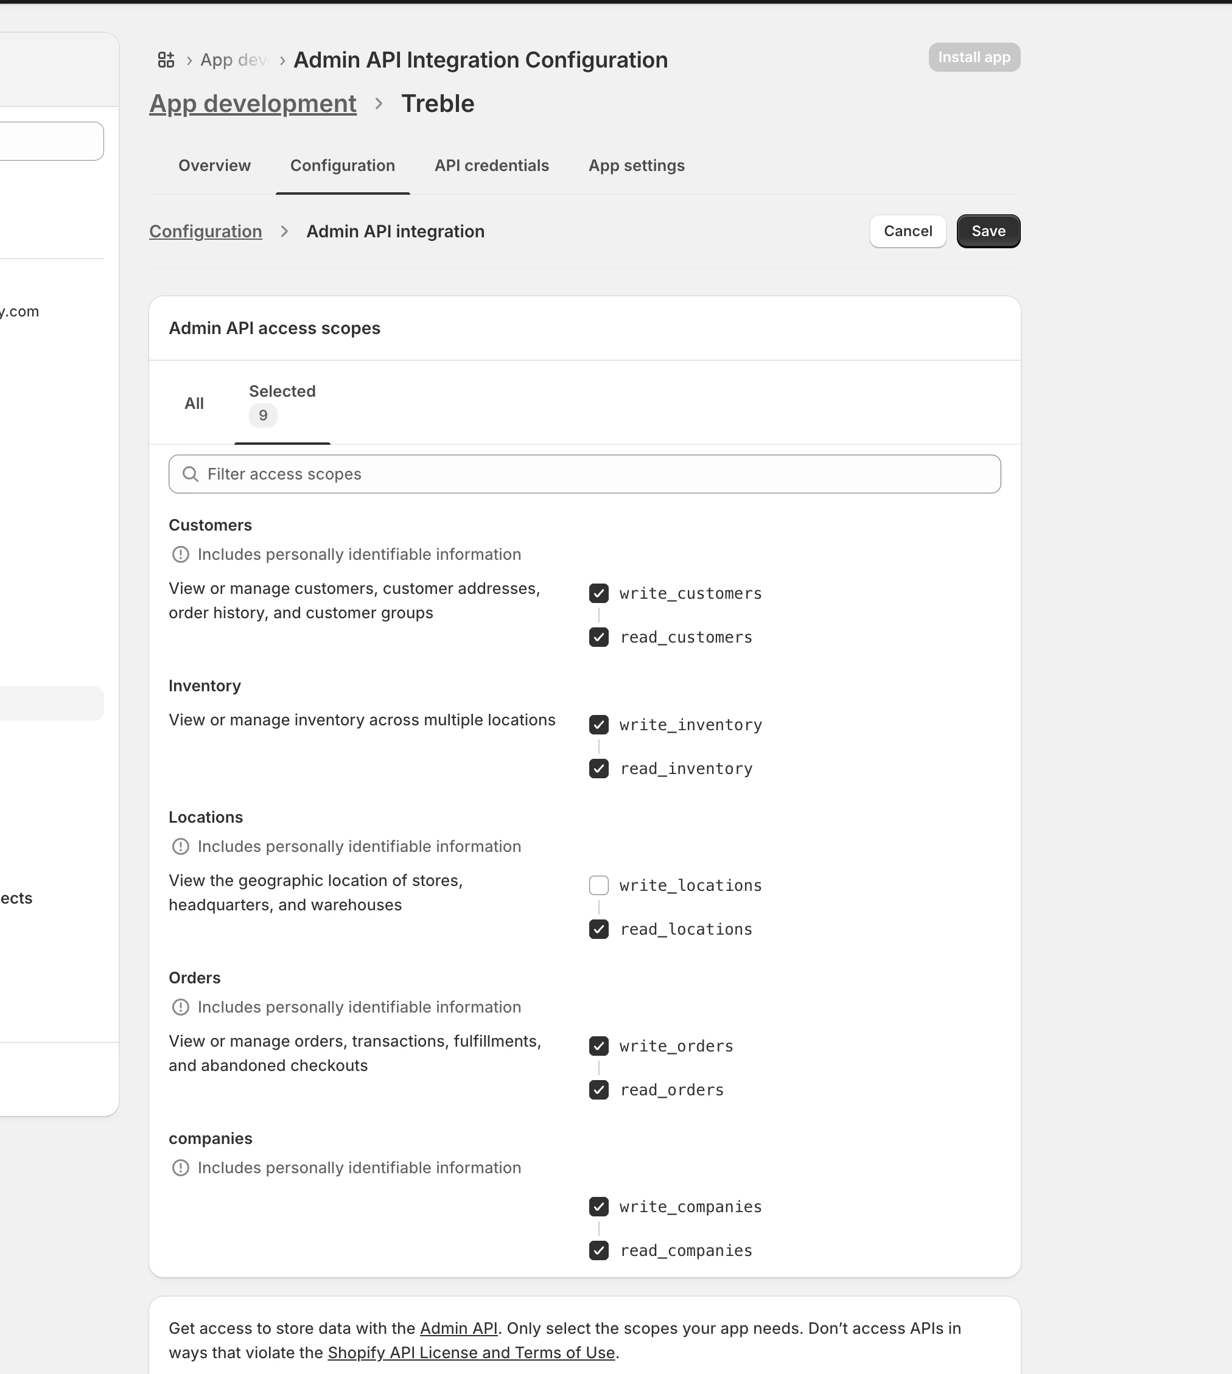Image resolution: width=1232 pixels, height=1374 pixels.
Task: Click the Admin API access scopes heading
Action: pyautogui.click(x=274, y=328)
